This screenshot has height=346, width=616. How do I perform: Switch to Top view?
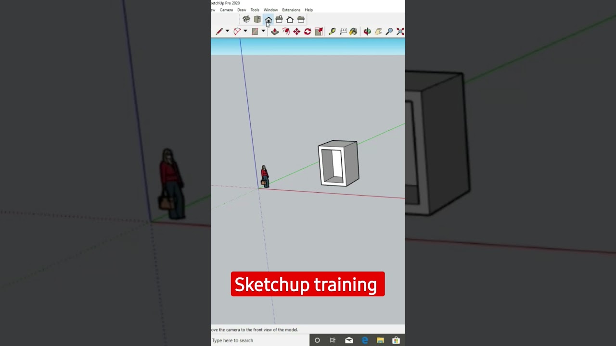click(x=257, y=20)
